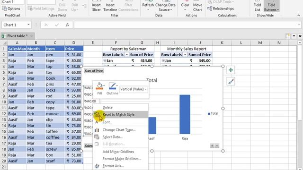Open Row Labels filter in Monthly report
This screenshot has width=303, height=170.
(185, 55)
